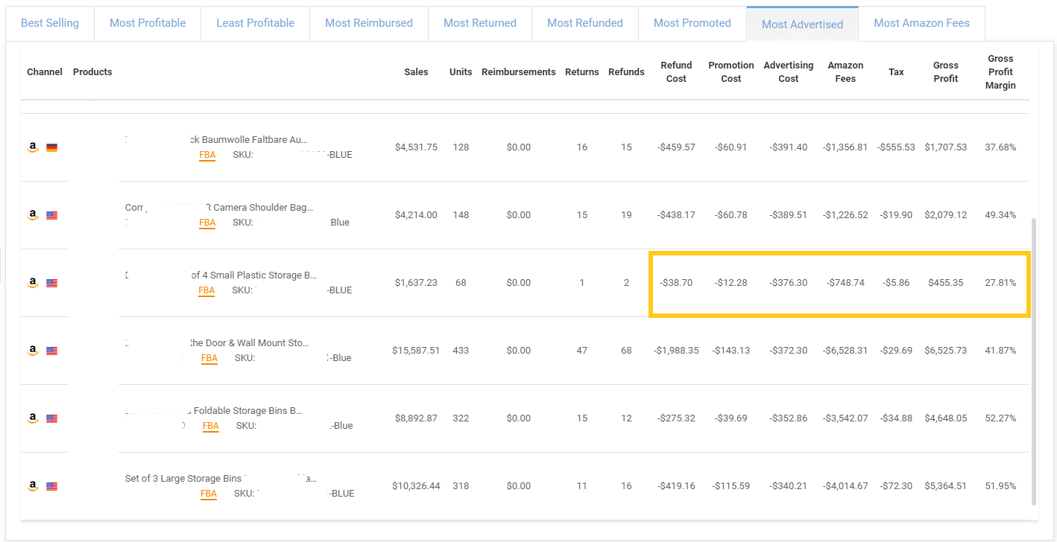The image size is (1057, 542).
Task: Click the US flag in the Set of 3 Large Storage Bins row
Action: [51, 486]
